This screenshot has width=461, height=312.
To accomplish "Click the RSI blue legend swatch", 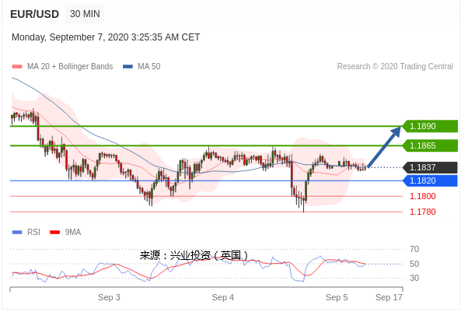I will (x=17, y=232).
